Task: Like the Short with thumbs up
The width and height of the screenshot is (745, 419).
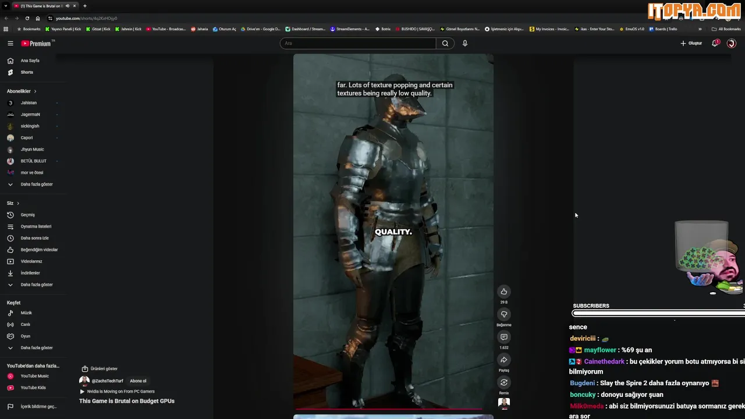Action: click(x=504, y=292)
